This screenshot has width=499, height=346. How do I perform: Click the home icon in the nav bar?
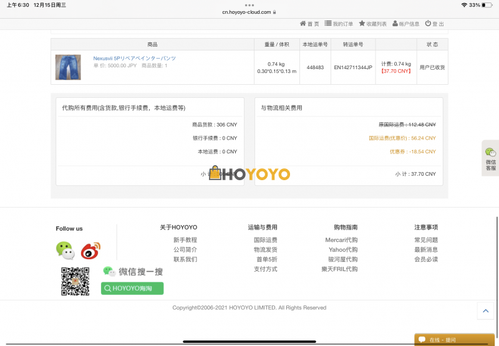303,24
